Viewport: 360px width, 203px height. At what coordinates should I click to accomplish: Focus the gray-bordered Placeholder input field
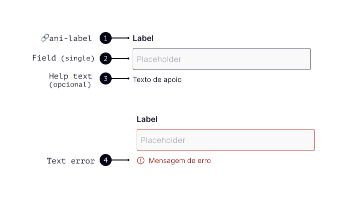click(222, 59)
